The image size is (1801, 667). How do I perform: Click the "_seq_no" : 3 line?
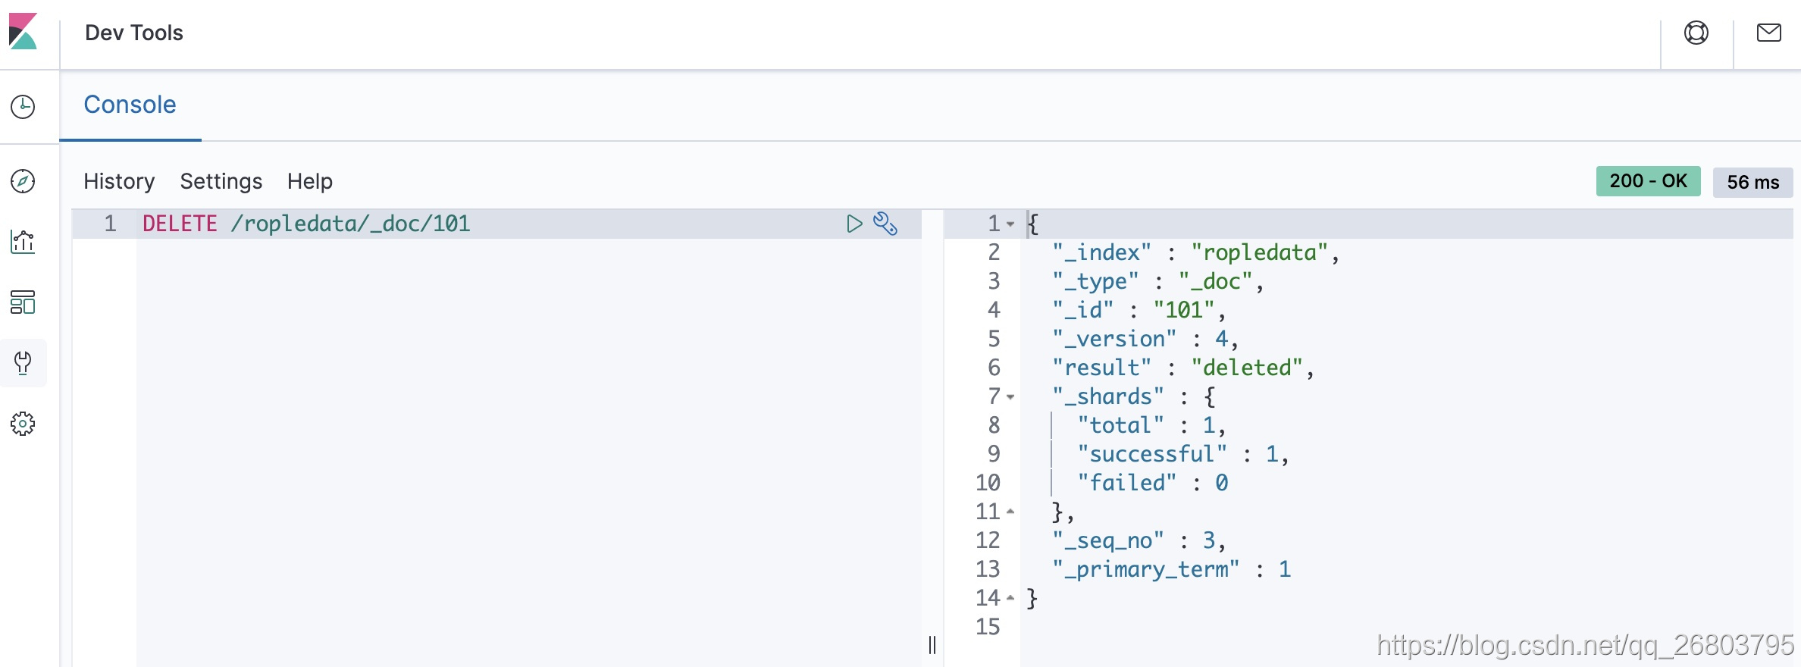(1139, 540)
